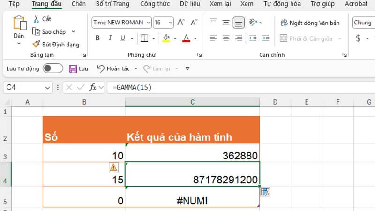Click the error warning icon near B4
375x211 pixels.
[x=113, y=167]
